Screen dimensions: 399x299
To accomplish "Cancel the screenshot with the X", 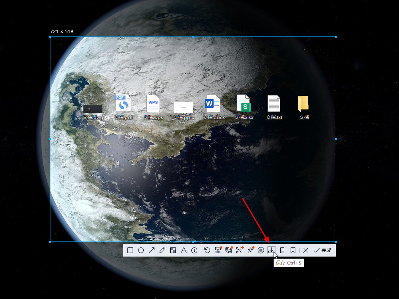I will 306,250.
